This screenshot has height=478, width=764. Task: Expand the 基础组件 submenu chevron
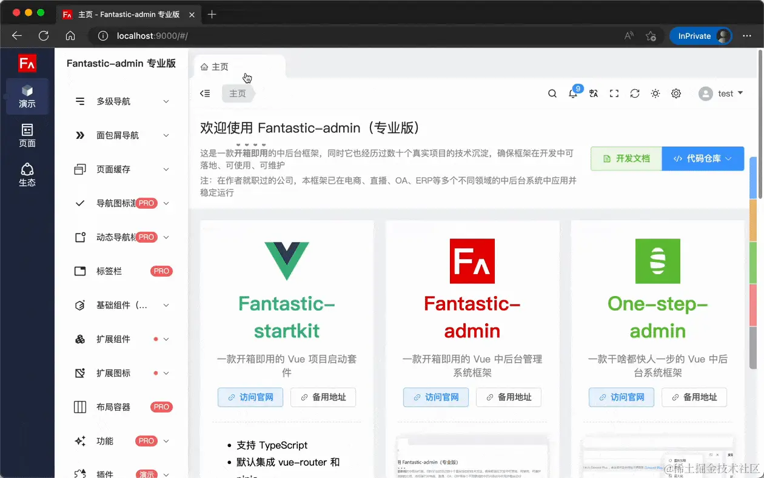[x=166, y=305]
